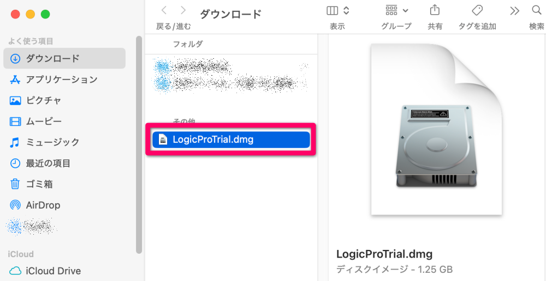
Task: Click the フォルダ group header
Action: [188, 44]
